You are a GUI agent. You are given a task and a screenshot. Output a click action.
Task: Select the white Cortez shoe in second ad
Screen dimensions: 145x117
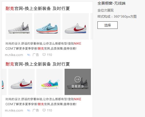pyautogui.click(x=21, y=82)
